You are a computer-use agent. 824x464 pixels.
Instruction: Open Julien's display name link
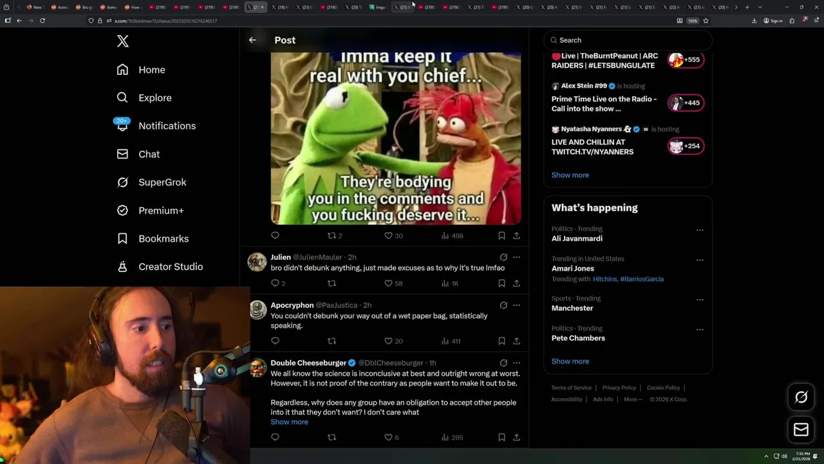point(281,257)
